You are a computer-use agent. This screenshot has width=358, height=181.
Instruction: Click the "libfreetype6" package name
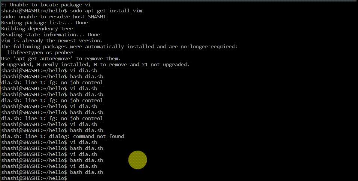25,53
